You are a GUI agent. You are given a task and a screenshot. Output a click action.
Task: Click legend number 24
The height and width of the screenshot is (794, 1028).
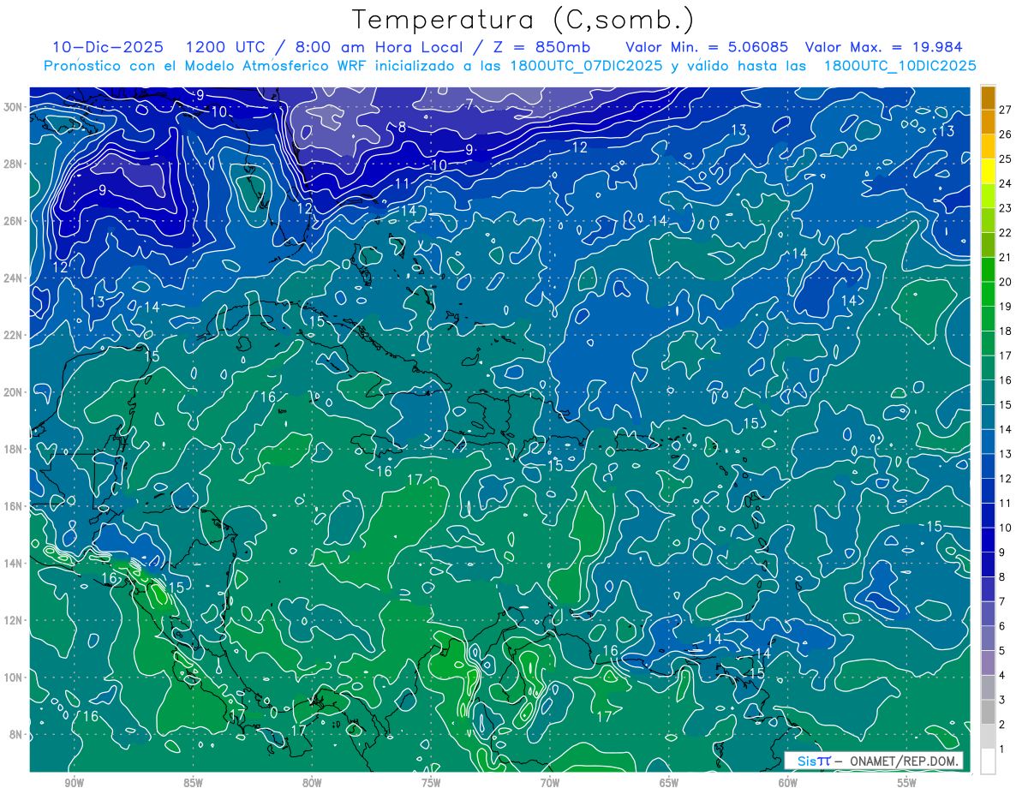pos(1006,183)
